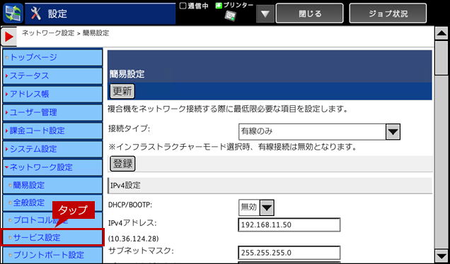Click the IPv4アドレス input field
450x264 pixels.
click(x=289, y=224)
